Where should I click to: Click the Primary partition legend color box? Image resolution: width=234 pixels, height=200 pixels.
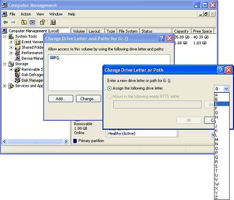pos(75,141)
